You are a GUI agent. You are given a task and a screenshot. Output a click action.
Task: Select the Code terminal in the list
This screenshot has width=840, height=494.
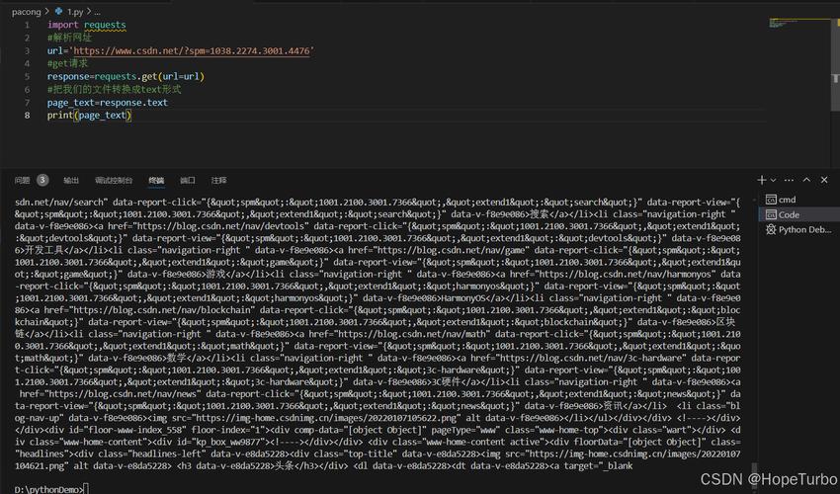[798, 214]
